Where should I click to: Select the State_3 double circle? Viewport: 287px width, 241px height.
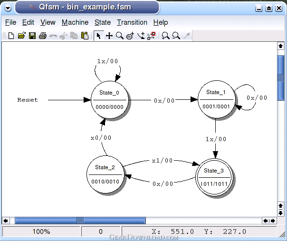214,177
